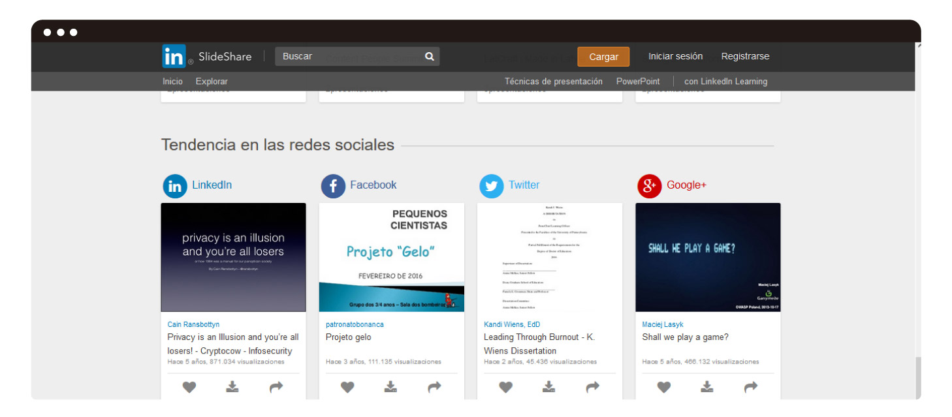Open title Privacy is an Illusion Cryptocow
Image resolution: width=952 pixels, height=417 pixels.
point(233,344)
